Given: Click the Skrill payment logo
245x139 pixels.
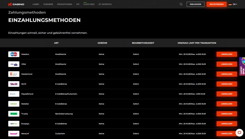Looking at the screenshot, I should coord(14,84).
